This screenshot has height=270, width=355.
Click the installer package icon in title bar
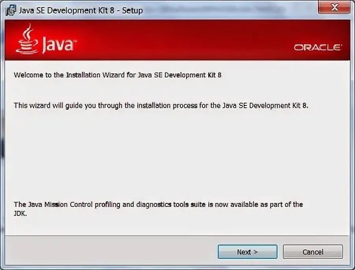point(10,10)
